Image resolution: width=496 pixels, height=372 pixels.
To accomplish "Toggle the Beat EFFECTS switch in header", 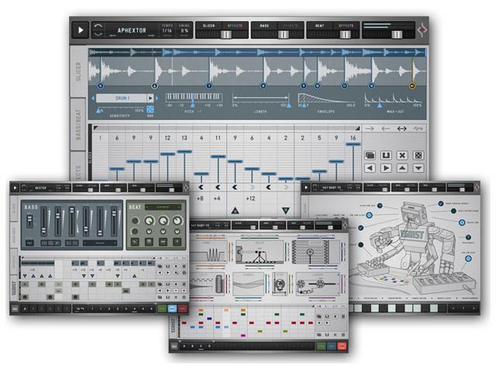I will [x=345, y=26].
